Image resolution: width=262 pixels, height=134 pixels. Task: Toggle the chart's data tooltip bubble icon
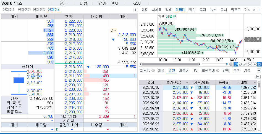click(x=236, y=64)
